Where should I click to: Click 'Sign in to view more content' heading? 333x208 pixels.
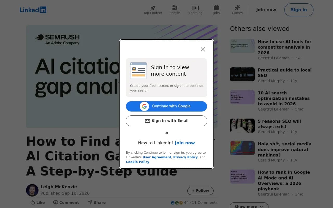tap(170, 70)
